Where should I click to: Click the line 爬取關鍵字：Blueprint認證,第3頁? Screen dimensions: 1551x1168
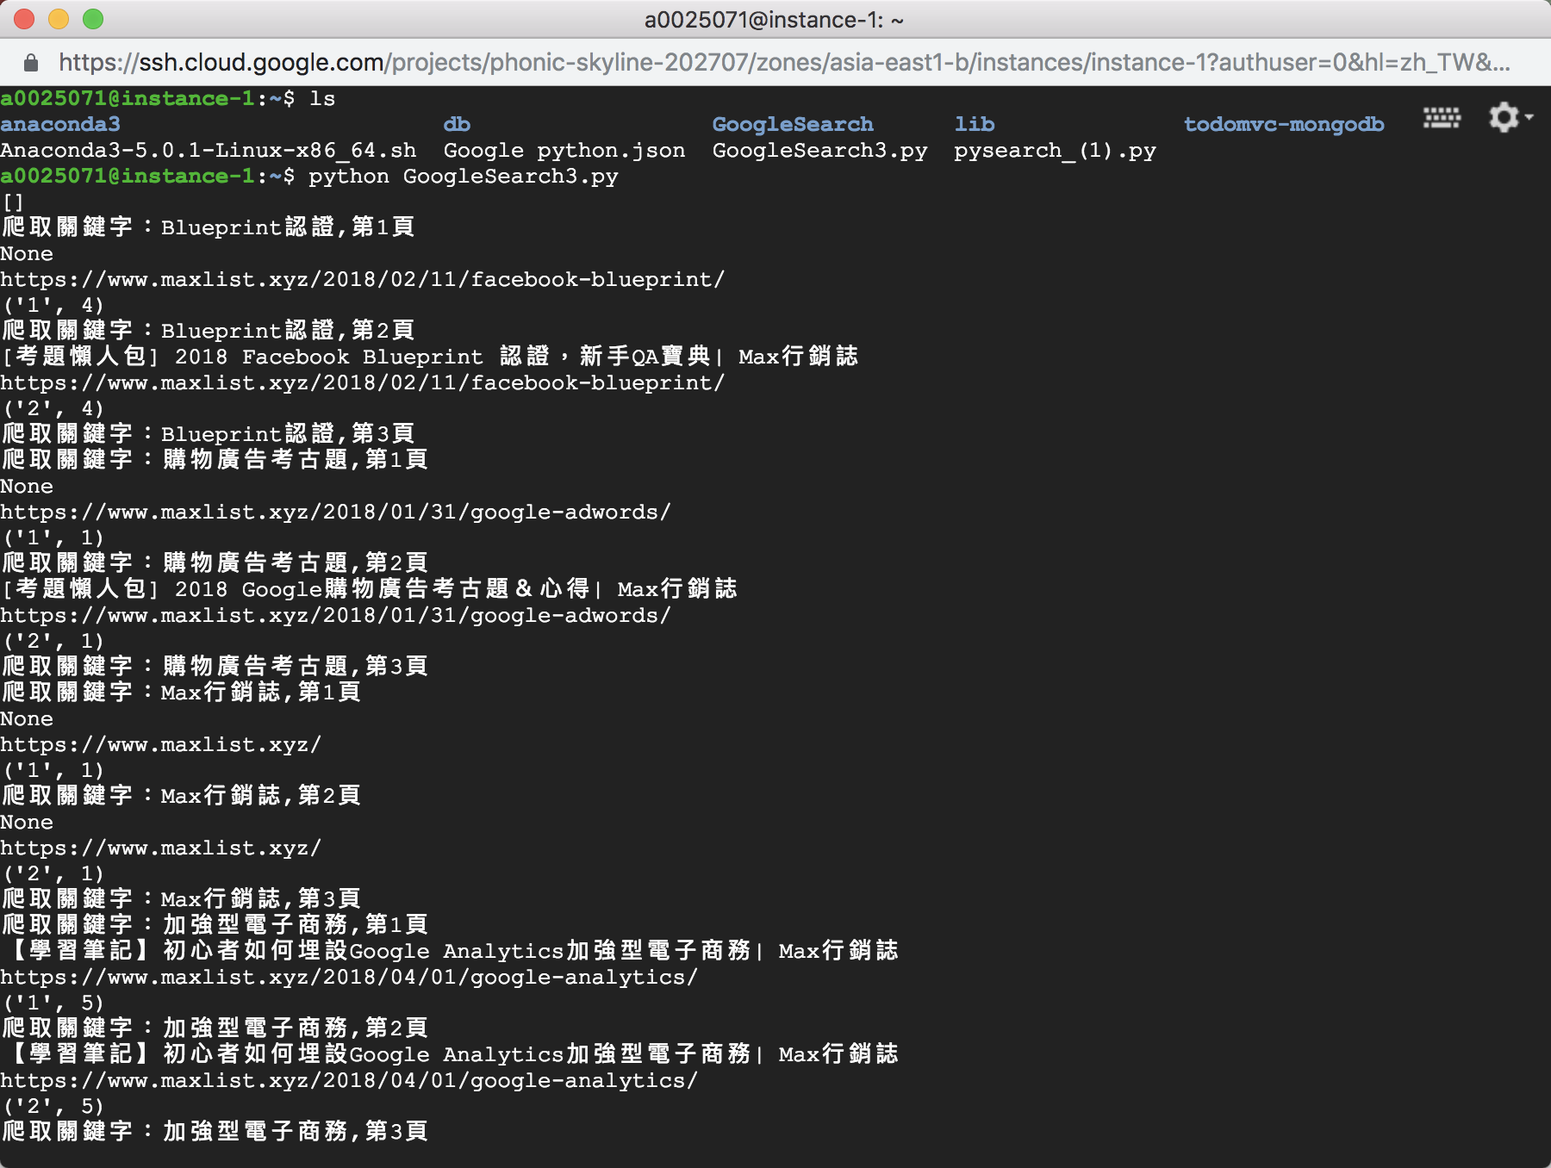tap(208, 434)
